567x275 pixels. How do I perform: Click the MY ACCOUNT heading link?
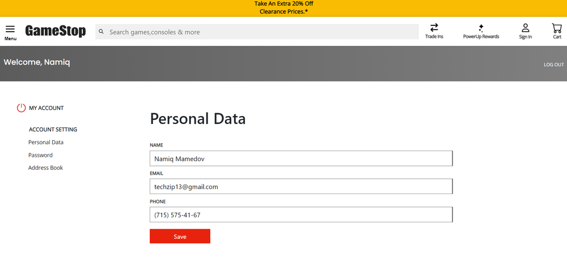pyautogui.click(x=46, y=108)
